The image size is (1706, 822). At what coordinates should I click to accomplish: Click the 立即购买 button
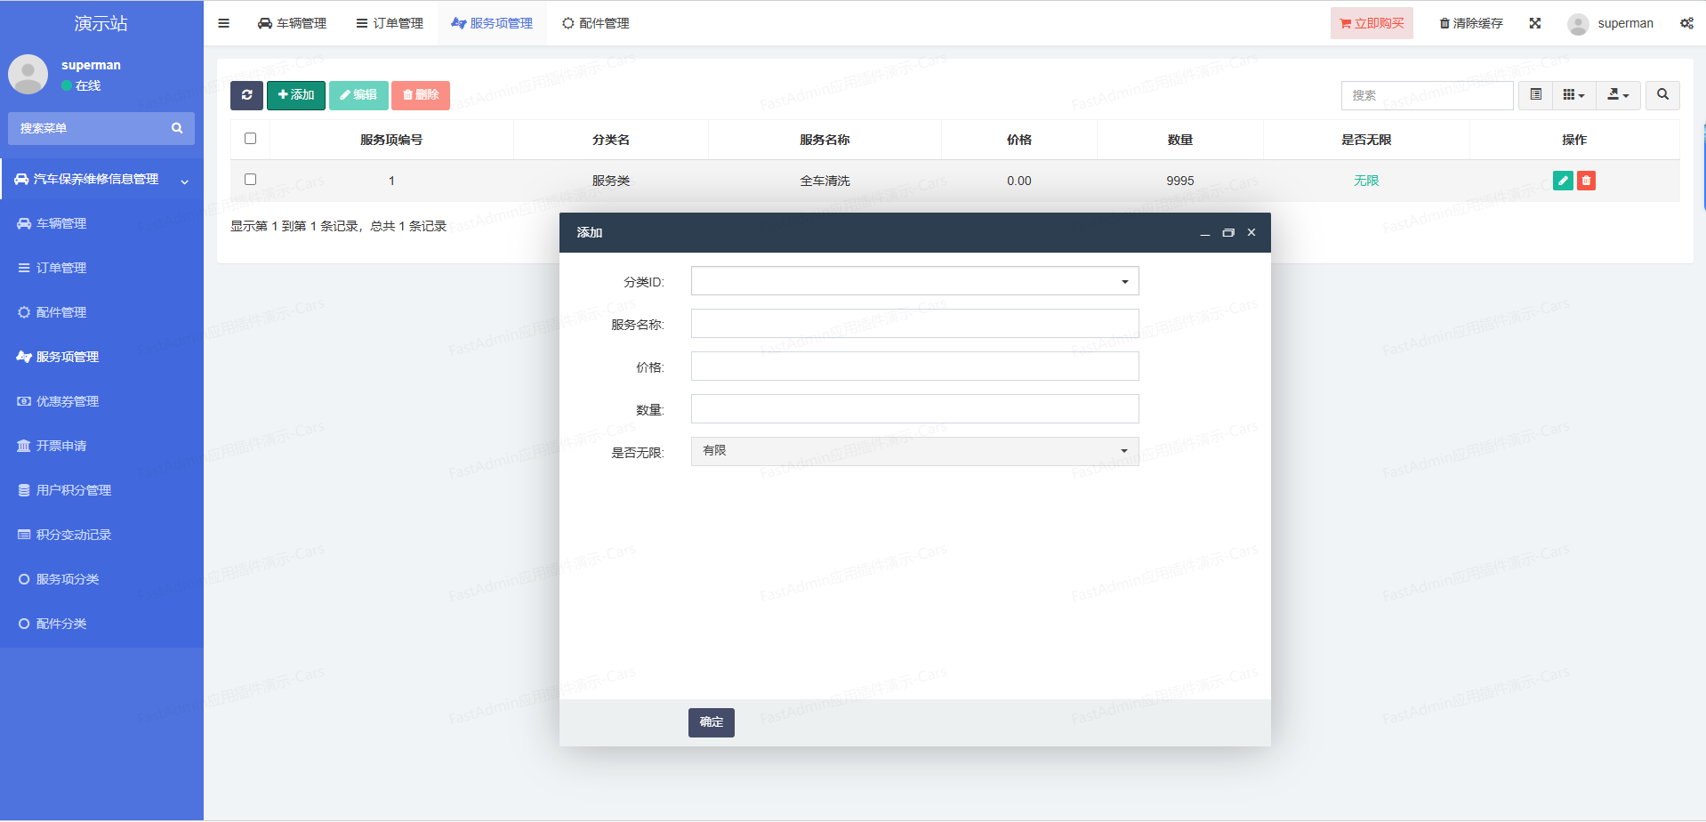[1372, 23]
